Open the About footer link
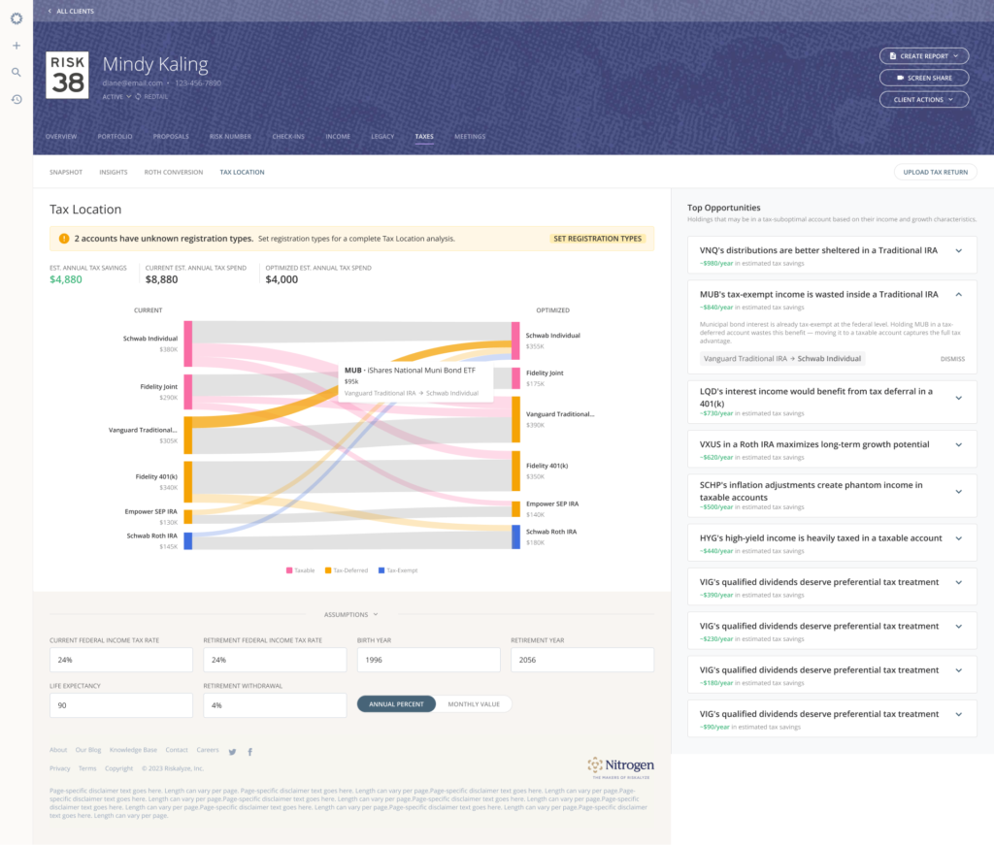The image size is (994, 845). pos(58,750)
